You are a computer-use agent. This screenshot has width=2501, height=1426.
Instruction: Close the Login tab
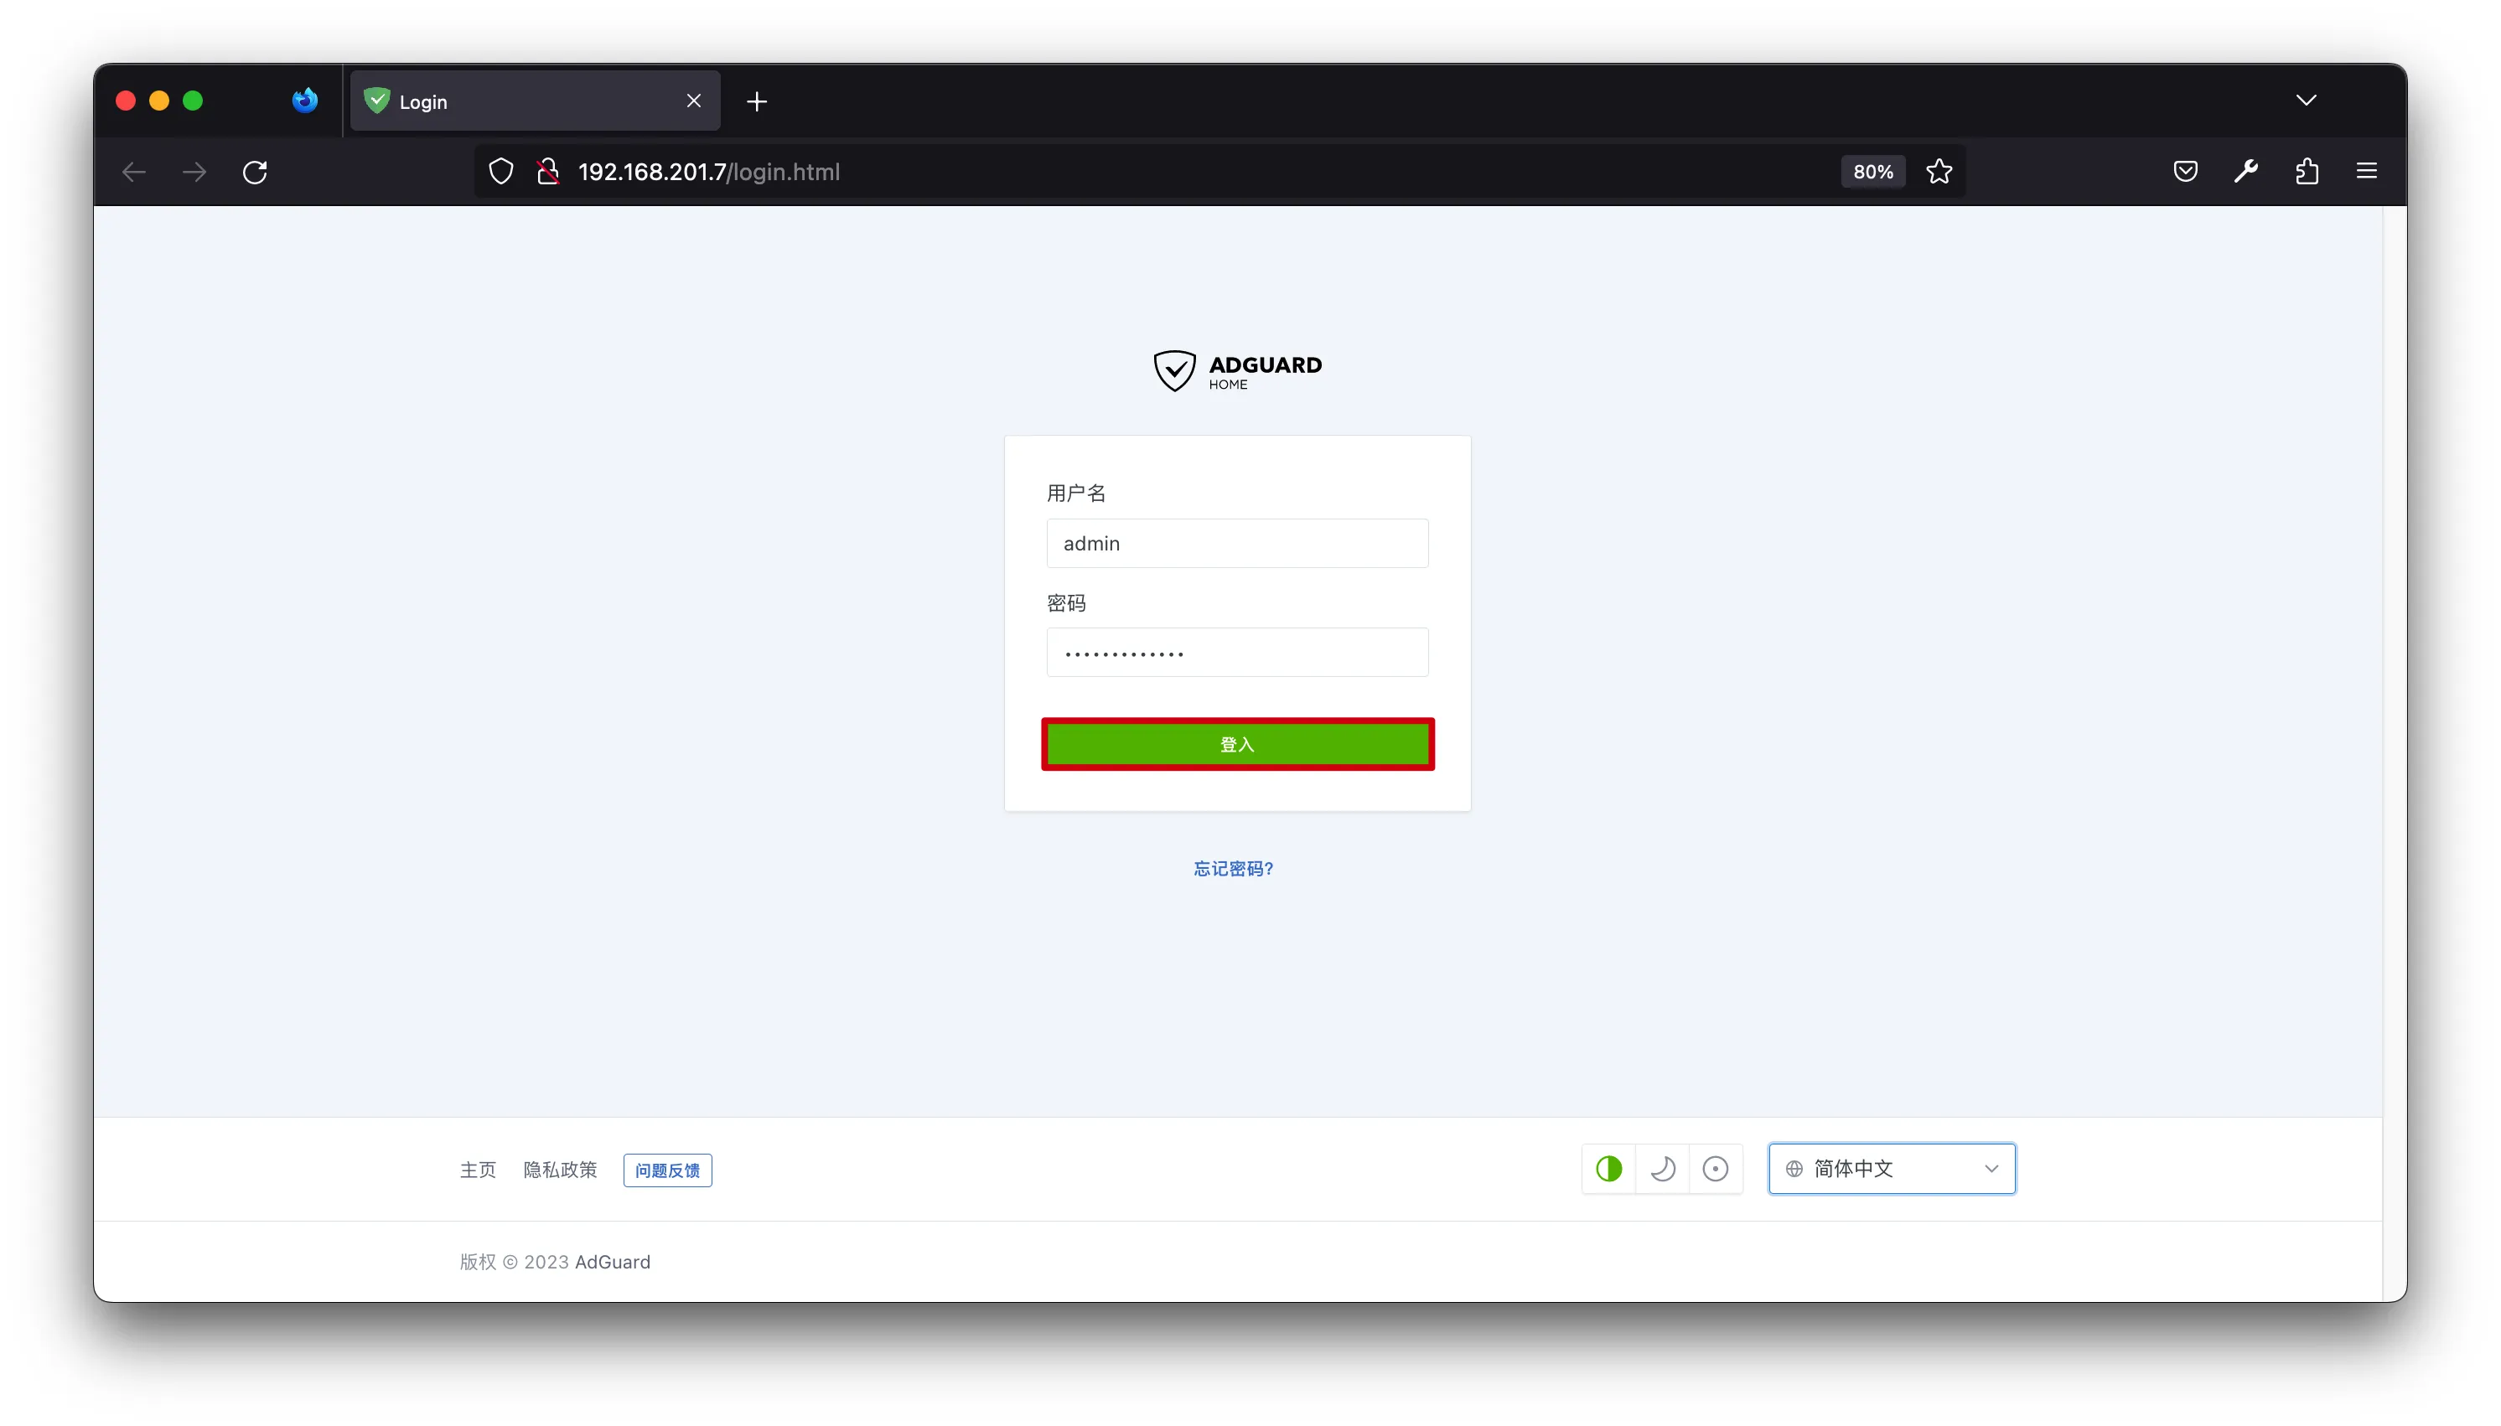pos(694,101)
